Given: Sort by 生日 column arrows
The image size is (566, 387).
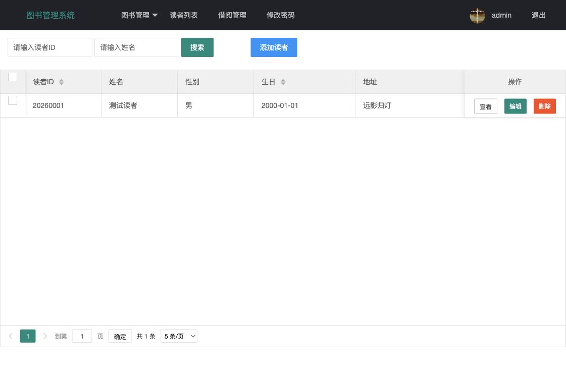Looking at the screenshot, I should click(x=283, y=82).
